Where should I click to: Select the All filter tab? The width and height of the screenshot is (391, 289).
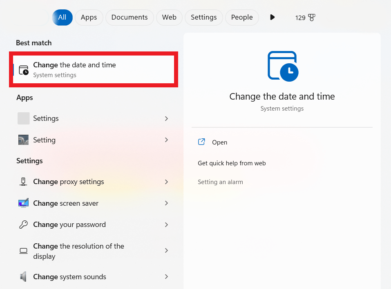coord(63,18)
